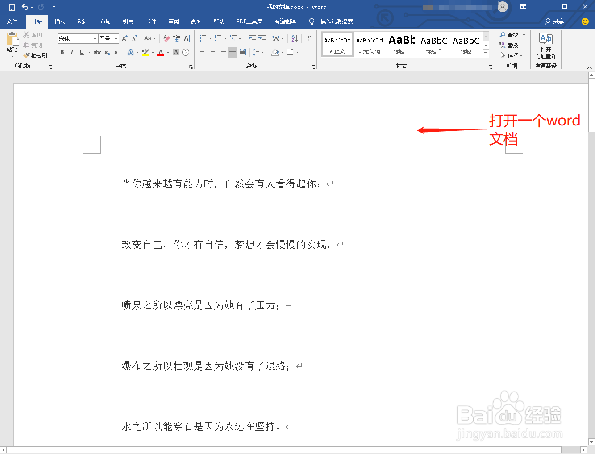Switch to the 审阅 (Review) tab
The image size is (595, 454).
(174, 21)
